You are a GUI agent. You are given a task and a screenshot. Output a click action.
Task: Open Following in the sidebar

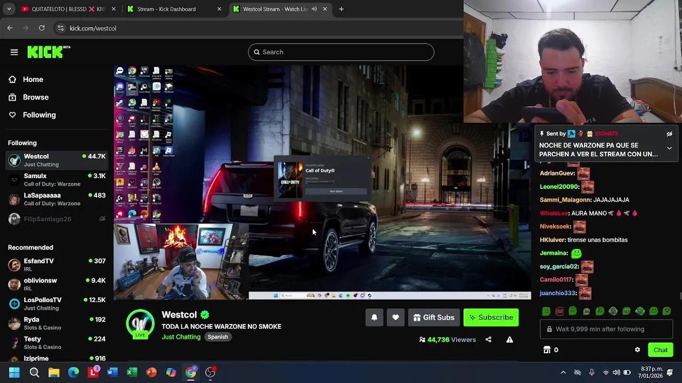point(39,115)
